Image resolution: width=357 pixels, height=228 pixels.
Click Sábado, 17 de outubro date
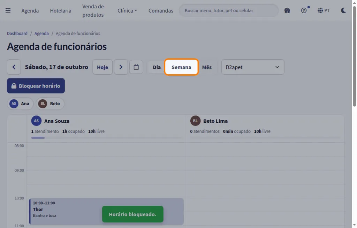pos(56,67)
